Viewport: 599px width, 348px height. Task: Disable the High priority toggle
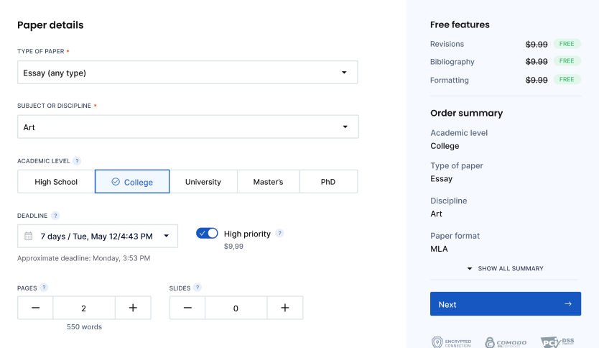(207, 233)
